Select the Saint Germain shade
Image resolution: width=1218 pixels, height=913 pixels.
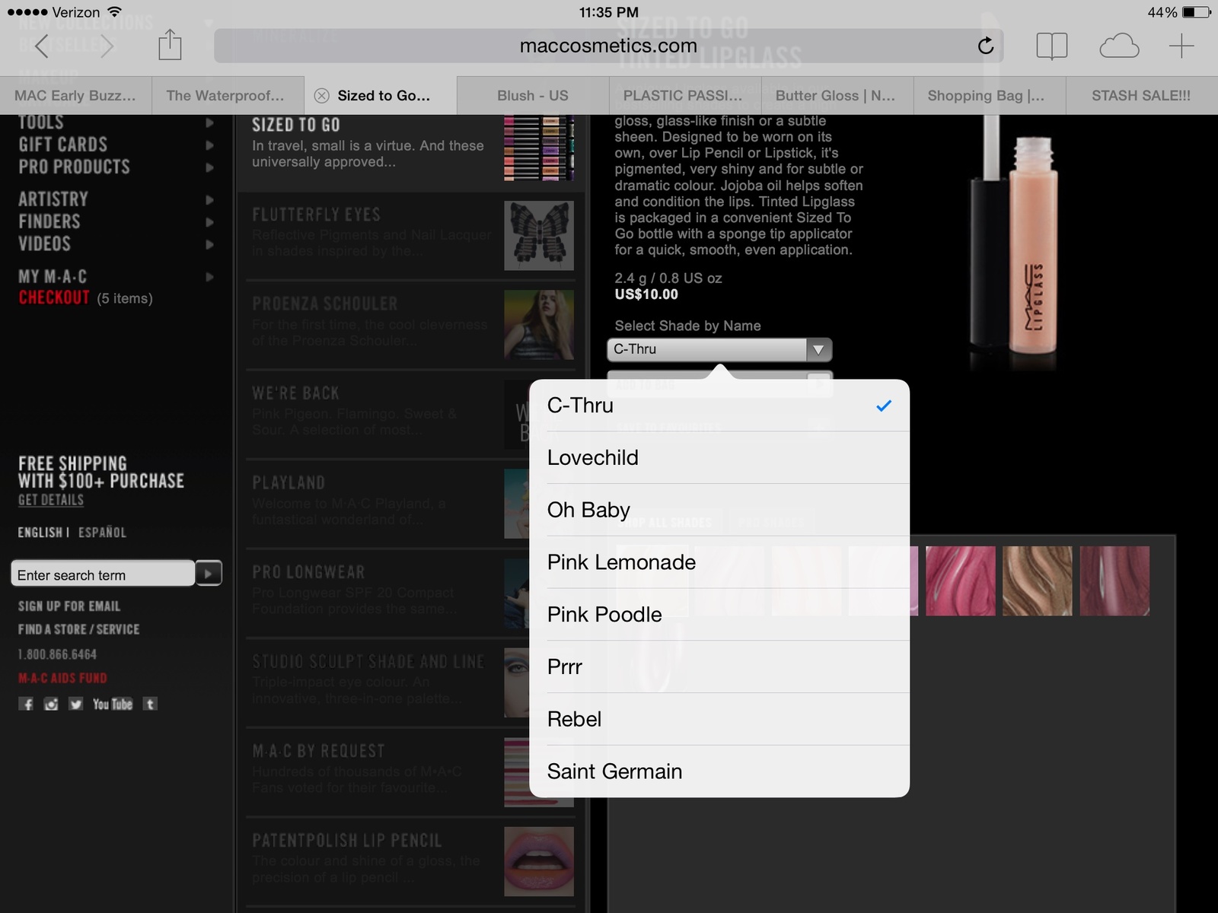click(719, 771)
